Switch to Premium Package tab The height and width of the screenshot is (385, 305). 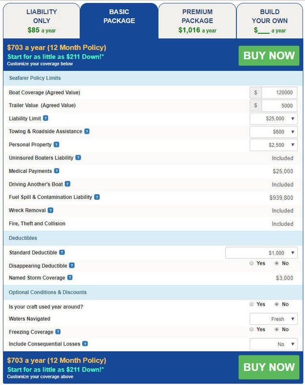pos(197,21)
